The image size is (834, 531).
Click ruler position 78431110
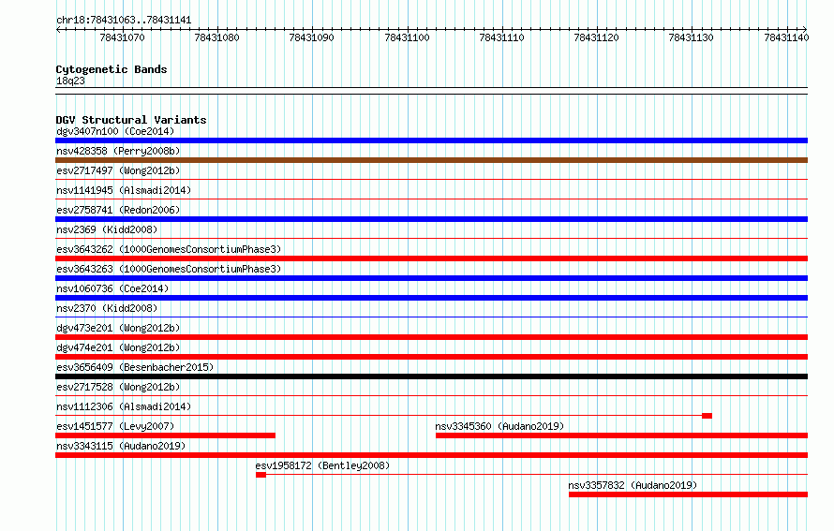501,37
